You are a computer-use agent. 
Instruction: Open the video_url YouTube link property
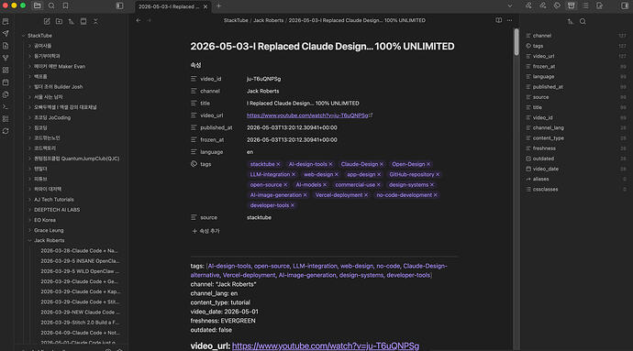click(307, 115)
